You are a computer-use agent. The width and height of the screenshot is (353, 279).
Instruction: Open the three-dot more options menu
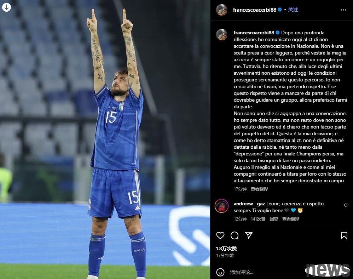(x=343, y=10)
